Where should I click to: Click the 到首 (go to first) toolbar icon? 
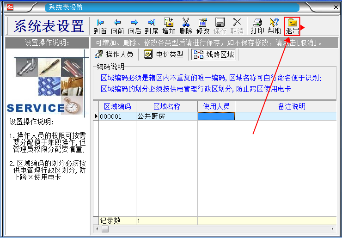coord(100,26)
